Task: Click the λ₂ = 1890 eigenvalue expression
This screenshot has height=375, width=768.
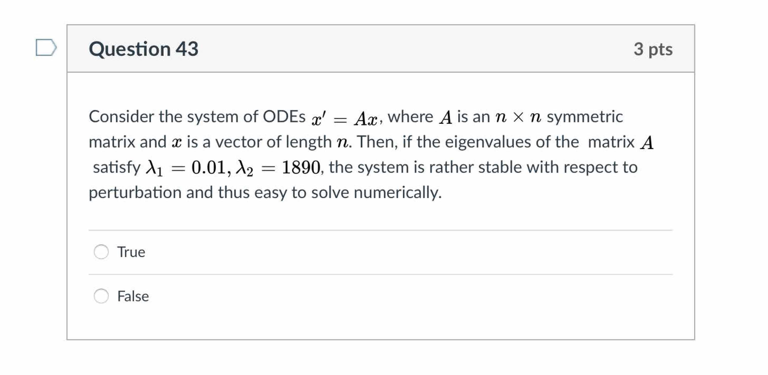Action: [278, 168]
